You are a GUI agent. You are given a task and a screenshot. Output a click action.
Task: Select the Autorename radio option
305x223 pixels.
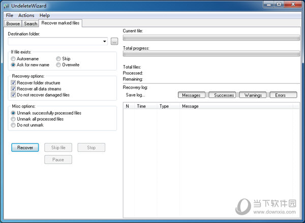(25, 59)
